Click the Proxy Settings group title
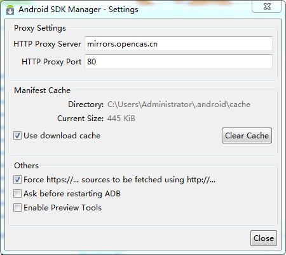The width and height of the screenshot is (286, 255). 40,28
